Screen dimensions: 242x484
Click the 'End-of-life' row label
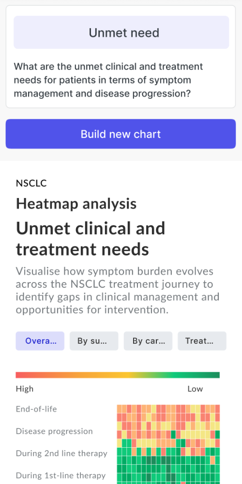[36, 409]
